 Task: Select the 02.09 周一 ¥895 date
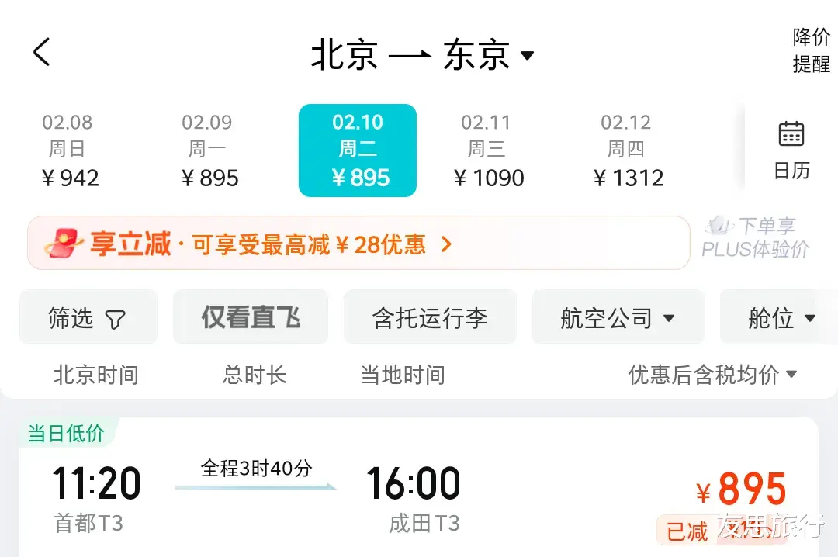pos(209,150)
